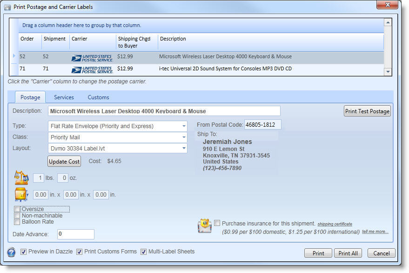The width and height of the screenshot is (409, 273).
Task: Open the shipping certificate link
Action: (335, 224)
